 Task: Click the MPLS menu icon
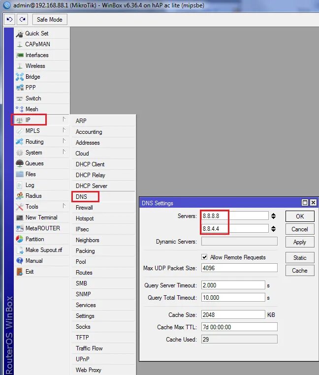(20, 131)
